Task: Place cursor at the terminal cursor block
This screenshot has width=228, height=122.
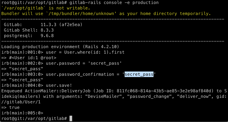Action: [x=71, y=119]
